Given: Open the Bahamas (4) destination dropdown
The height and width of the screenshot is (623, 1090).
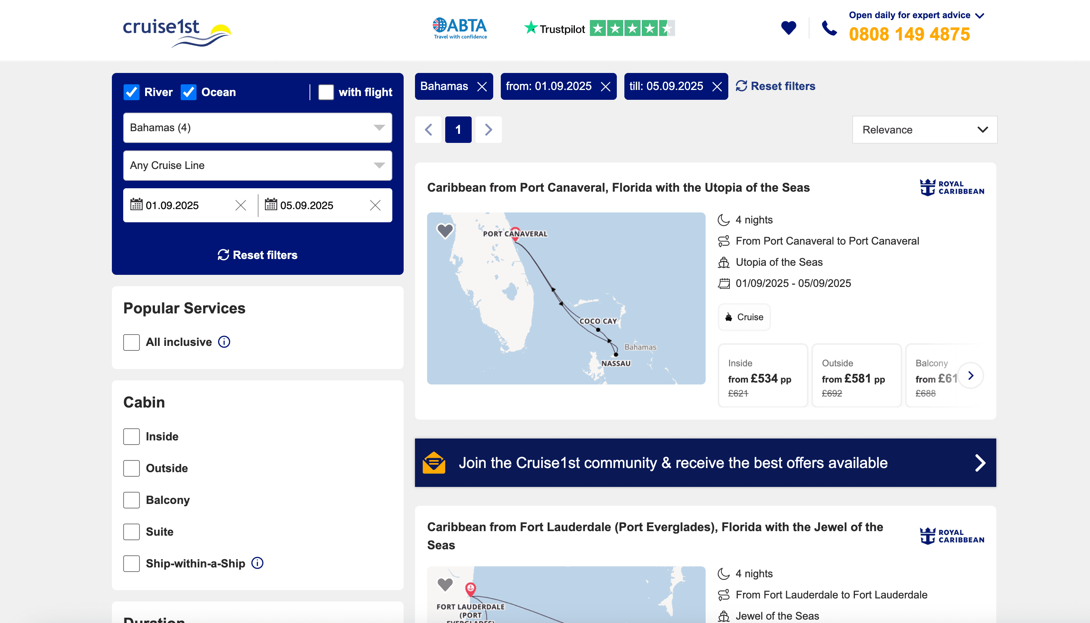Looking at the screenshot, I should [257, 127].
